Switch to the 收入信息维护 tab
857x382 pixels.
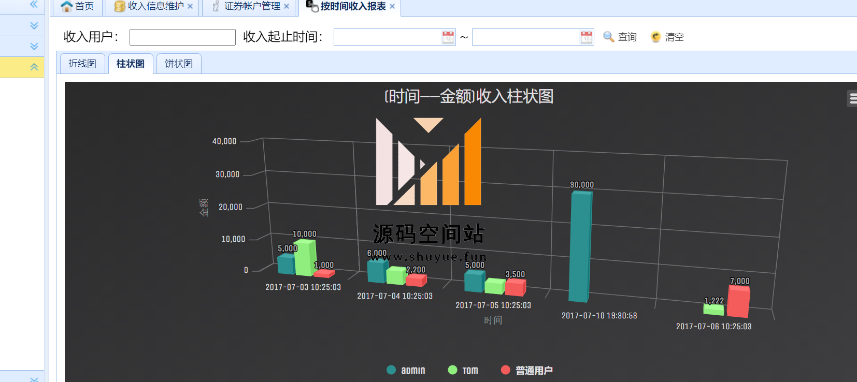(x=155, y=6)
